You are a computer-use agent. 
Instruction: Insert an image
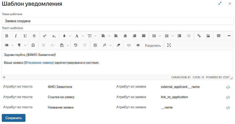click(x=208, y=36)
